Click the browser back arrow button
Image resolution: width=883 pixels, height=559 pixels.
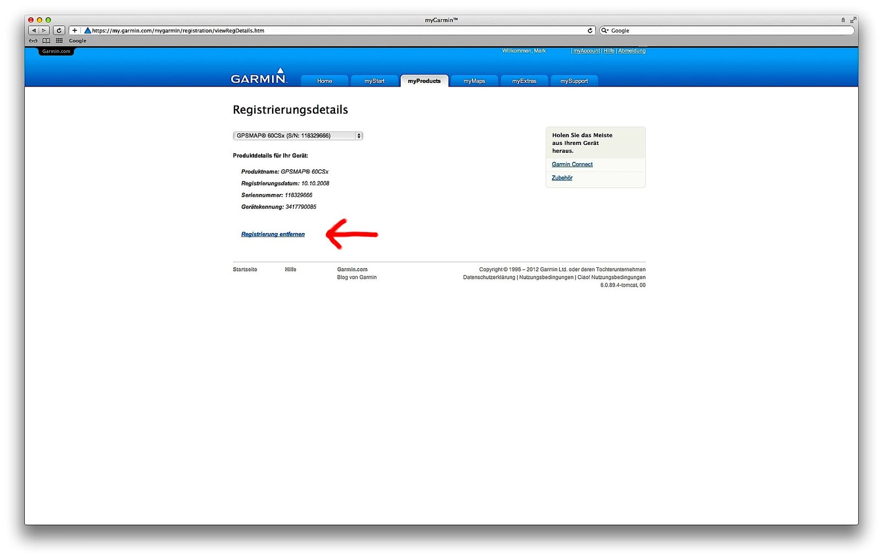pos(34,30)
